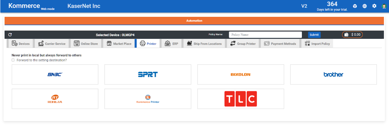Open the settings gear icon
Viewport: 389px width, 133px height.
pyautogui.click(x=374, y=6)
